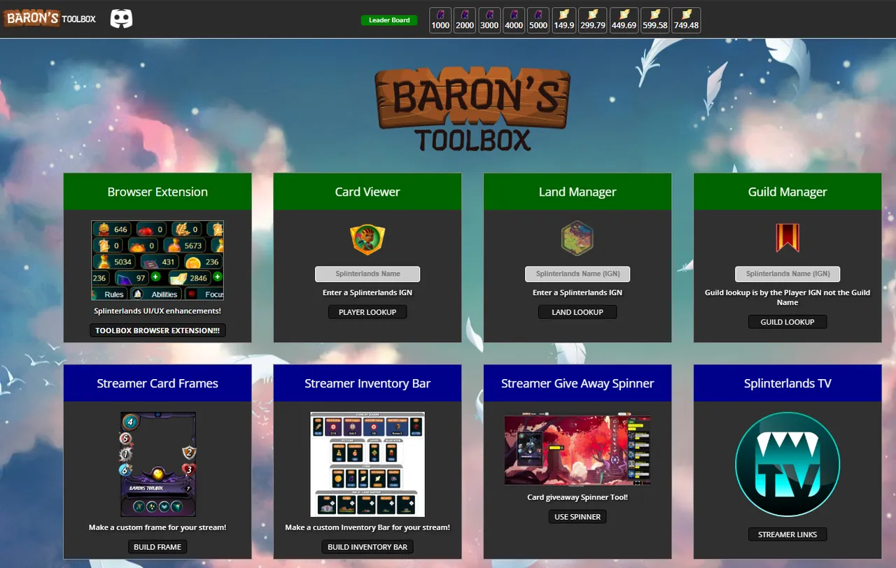Click the USE SPINNER button
This screenshot has height=568, width=896.
pos(577,517)
